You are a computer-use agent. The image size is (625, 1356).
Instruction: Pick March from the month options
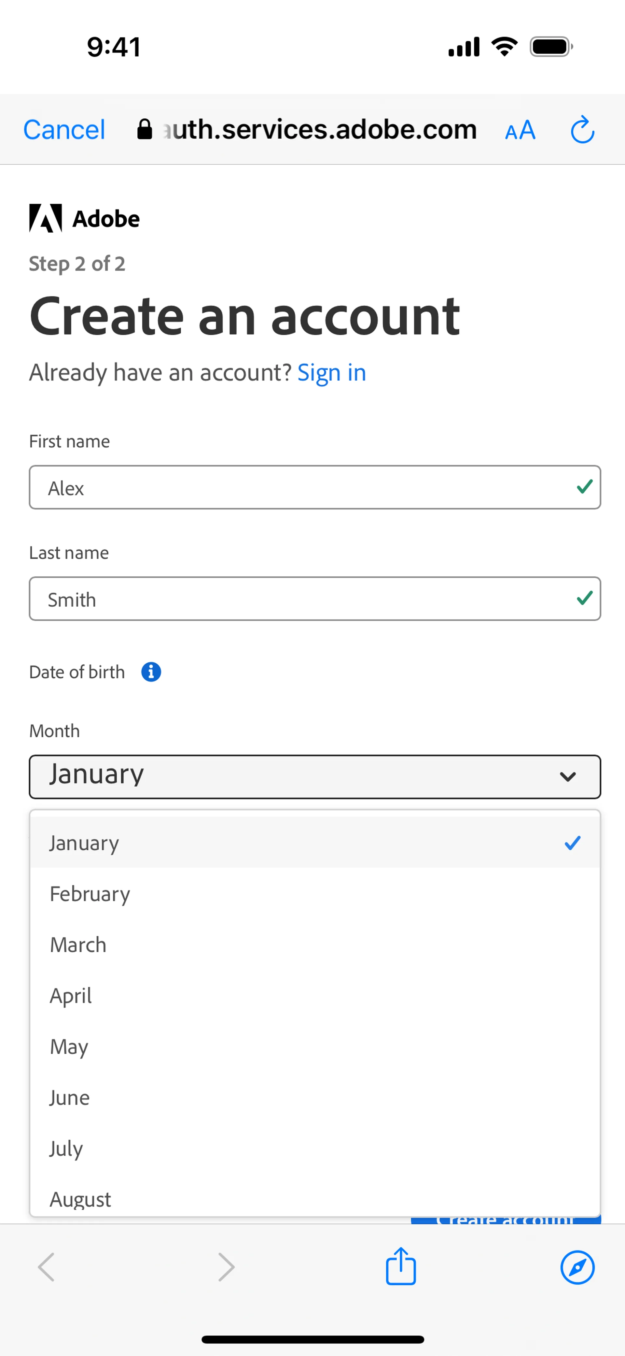[x=78, y=945]
